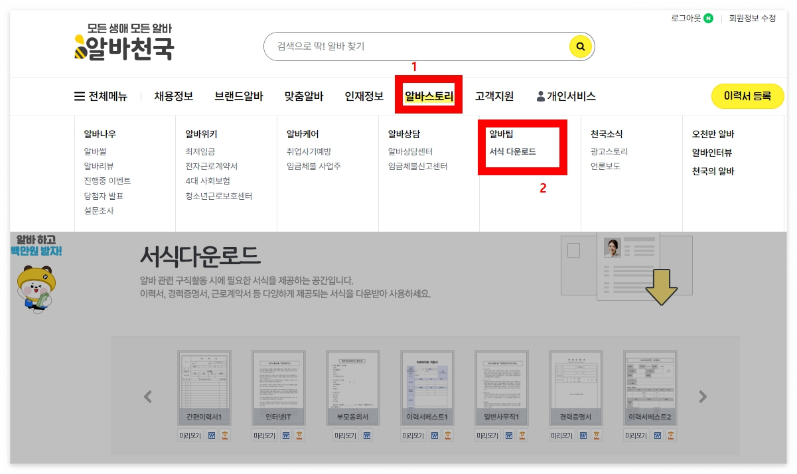Download 일반사무직1 as Word file
The image size is (797, 474).
click(509, 435)
